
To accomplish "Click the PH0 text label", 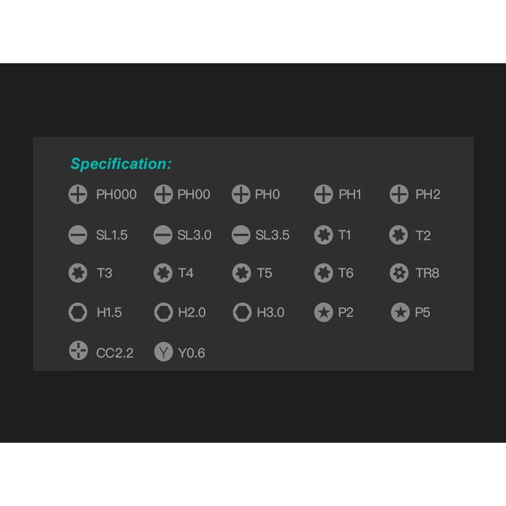I will tap(267, 195).
